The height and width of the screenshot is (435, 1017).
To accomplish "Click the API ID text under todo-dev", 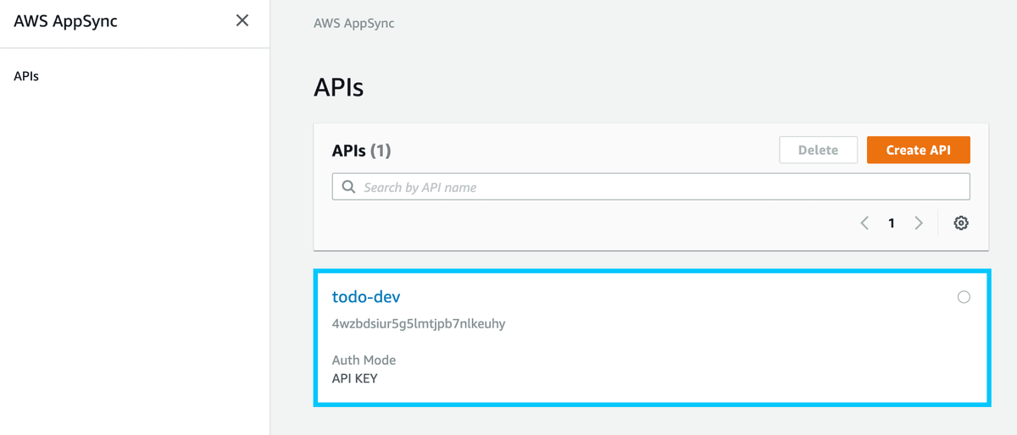I will point(419,323).
